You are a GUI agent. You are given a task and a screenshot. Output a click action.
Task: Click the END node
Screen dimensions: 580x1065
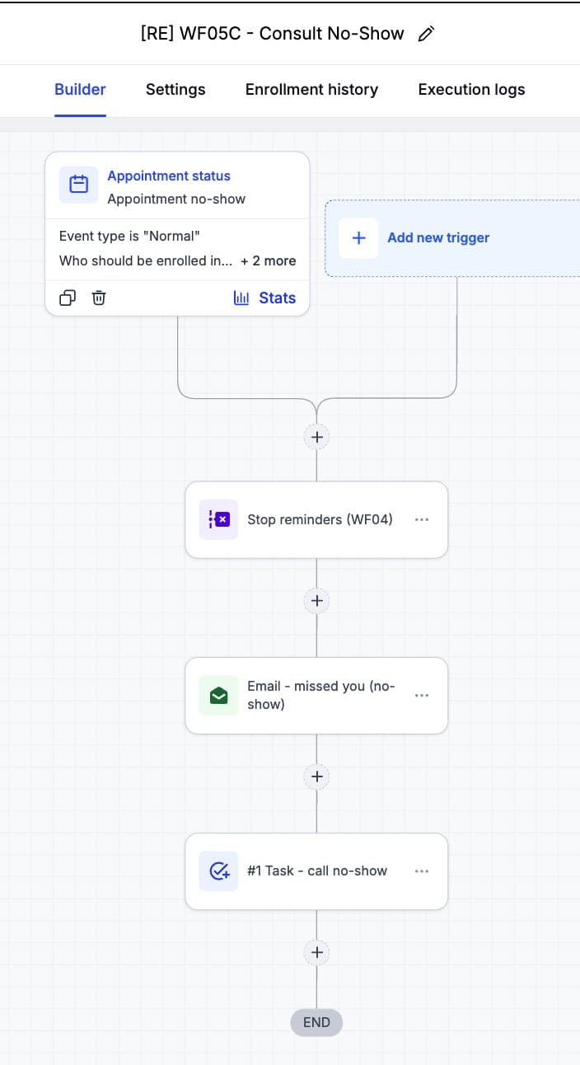click(316, 1022)
